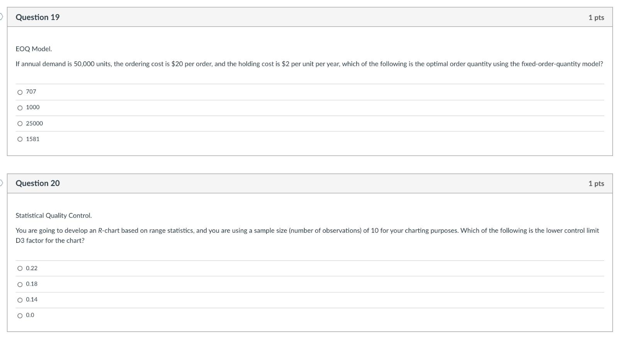Click the 1 pts label on Question 20
This screenshot has width=618, height=337.
[597, 183]
